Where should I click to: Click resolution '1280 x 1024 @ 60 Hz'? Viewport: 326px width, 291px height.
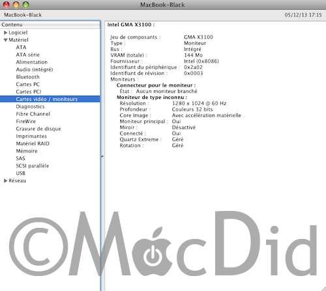(x=200, y=104)
